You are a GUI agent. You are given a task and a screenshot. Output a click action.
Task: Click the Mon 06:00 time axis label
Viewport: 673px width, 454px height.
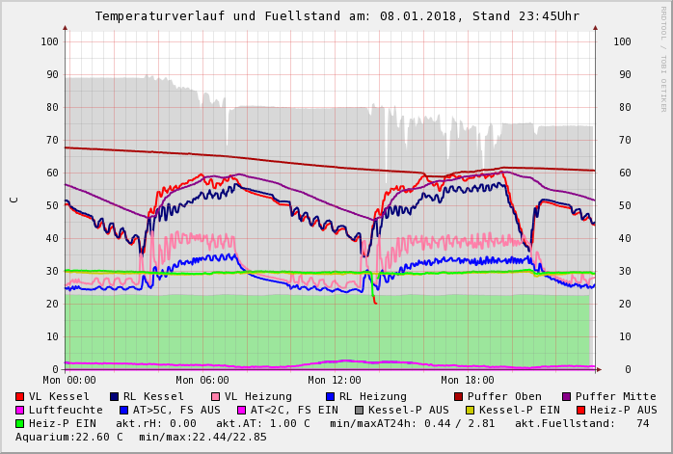pyautogui.click(x=202, y=381)
